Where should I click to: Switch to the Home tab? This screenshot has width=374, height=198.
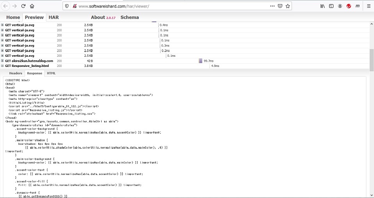tap(13, 17)
